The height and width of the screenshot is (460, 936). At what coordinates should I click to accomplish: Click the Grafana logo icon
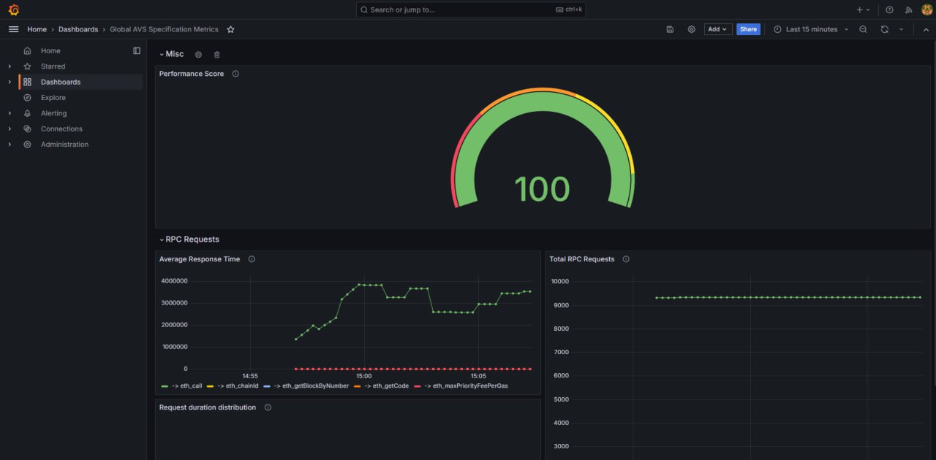[13, 9]
